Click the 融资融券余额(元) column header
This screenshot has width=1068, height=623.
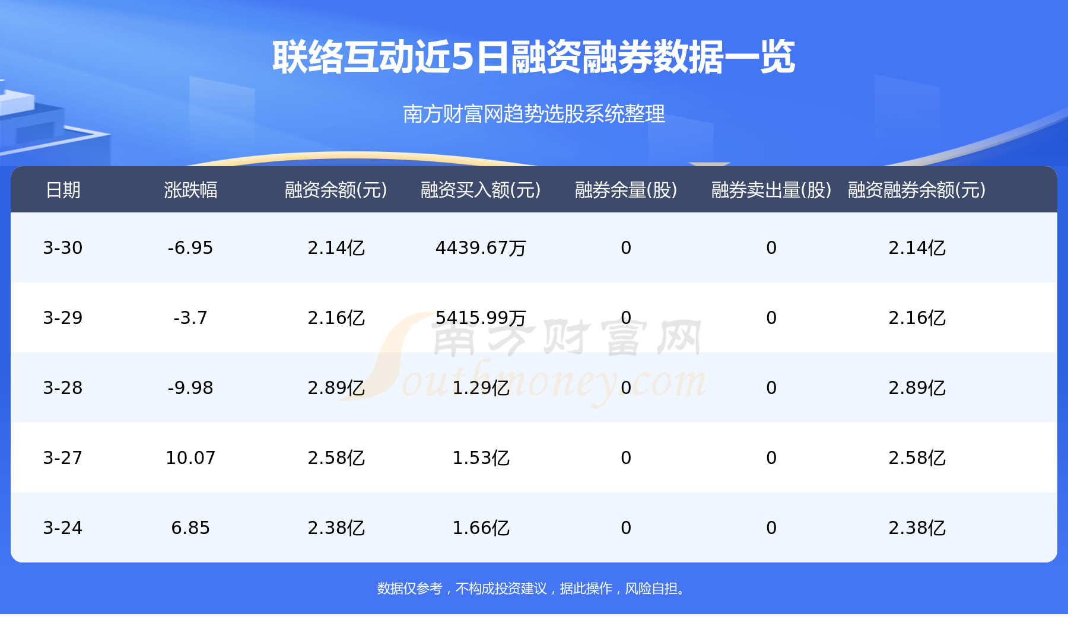coord(917,190)
